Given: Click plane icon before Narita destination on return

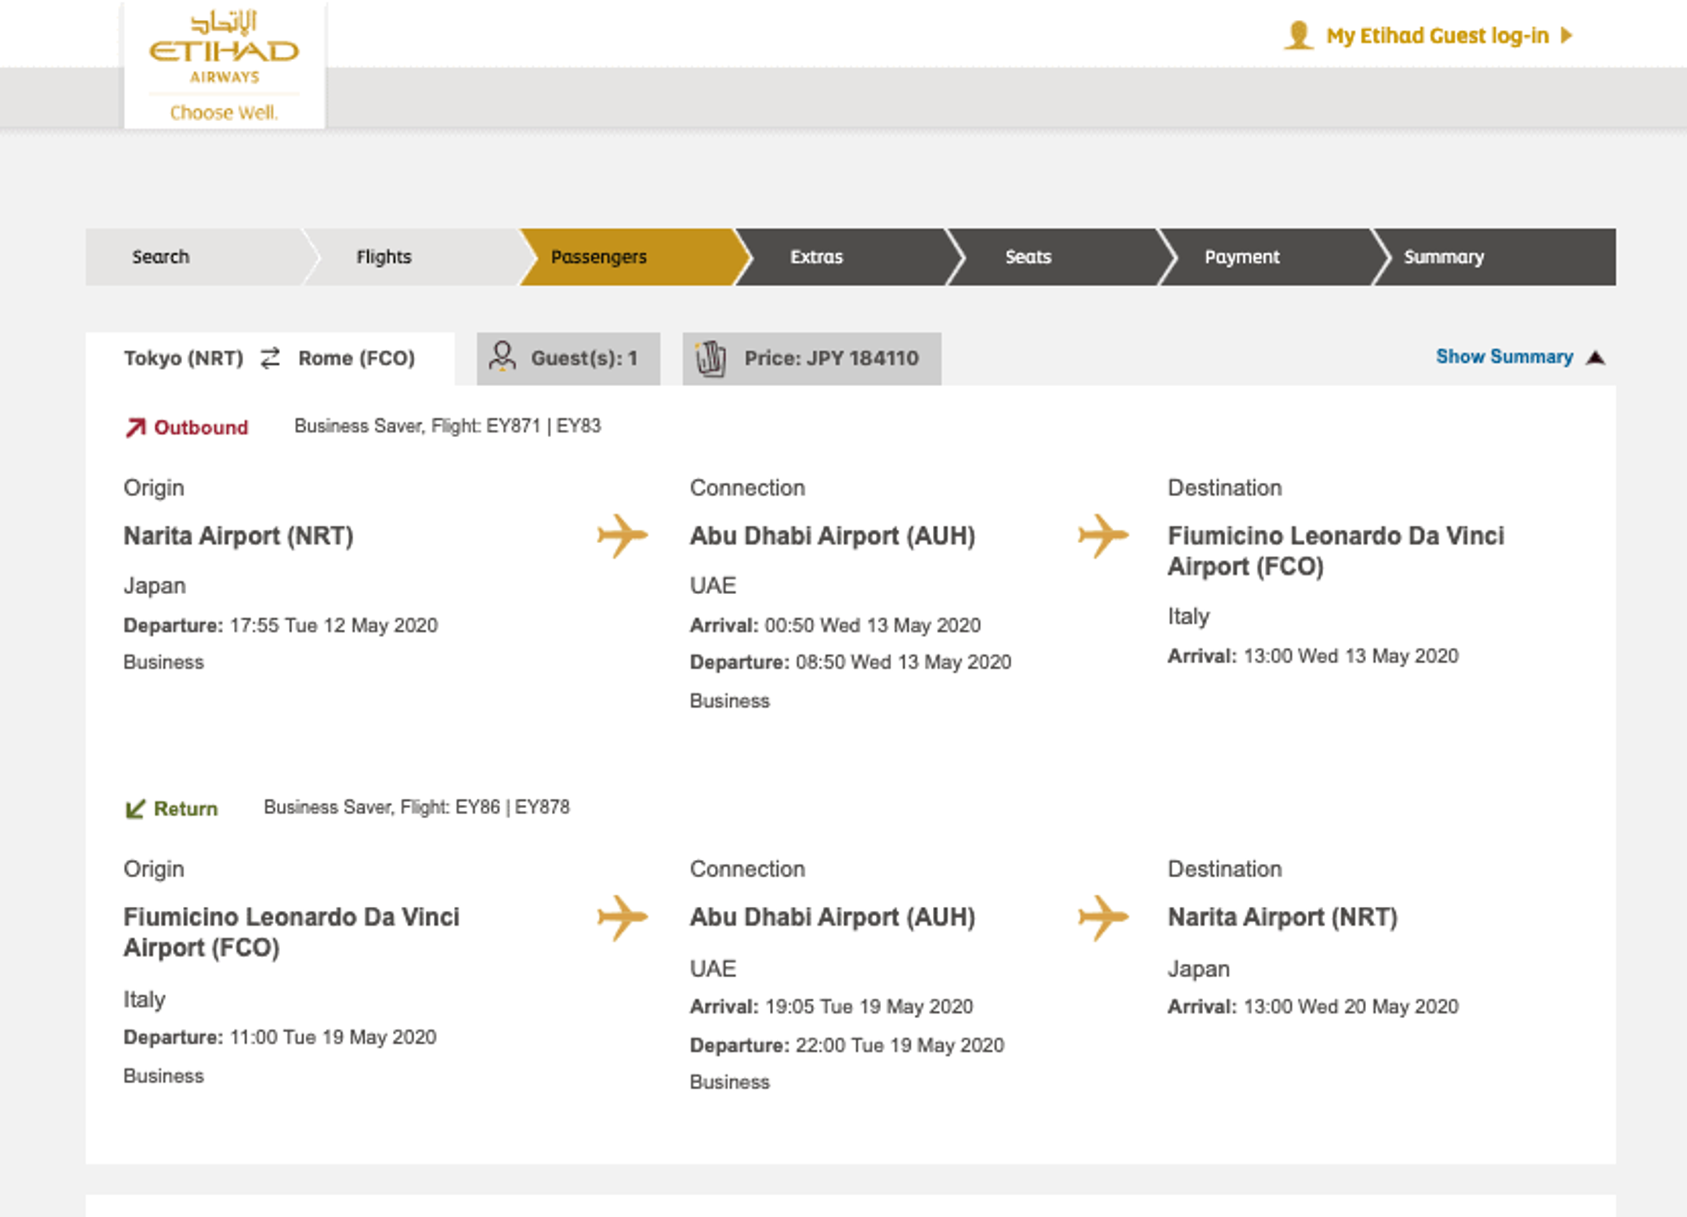Looking at the screenshot, I should click(x=1103, y=917).
